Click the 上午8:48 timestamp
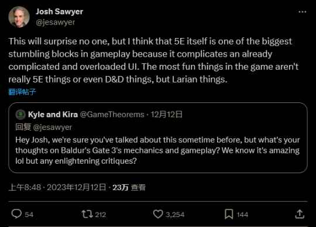316x227 pixels. coord(25,187)
